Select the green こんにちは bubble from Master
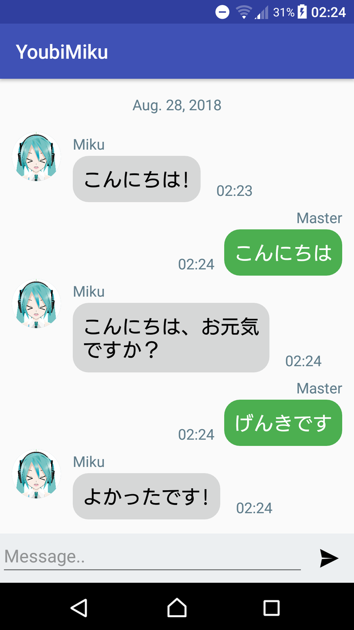The height and width of the screenshot is (630, 354). pyautogui.click(x=283, y=252)
